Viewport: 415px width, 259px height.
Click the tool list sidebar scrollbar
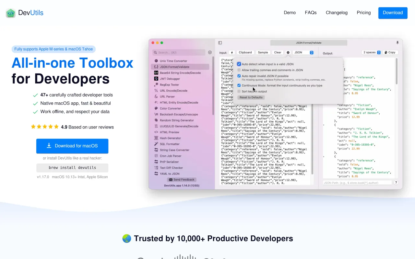[213, 86]
